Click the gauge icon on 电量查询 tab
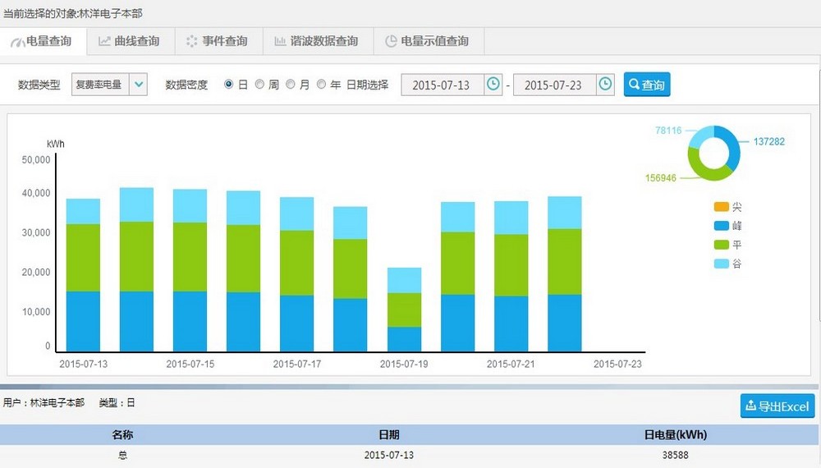Viewport: 821px width, 468px height. click(x=17, y=41)
